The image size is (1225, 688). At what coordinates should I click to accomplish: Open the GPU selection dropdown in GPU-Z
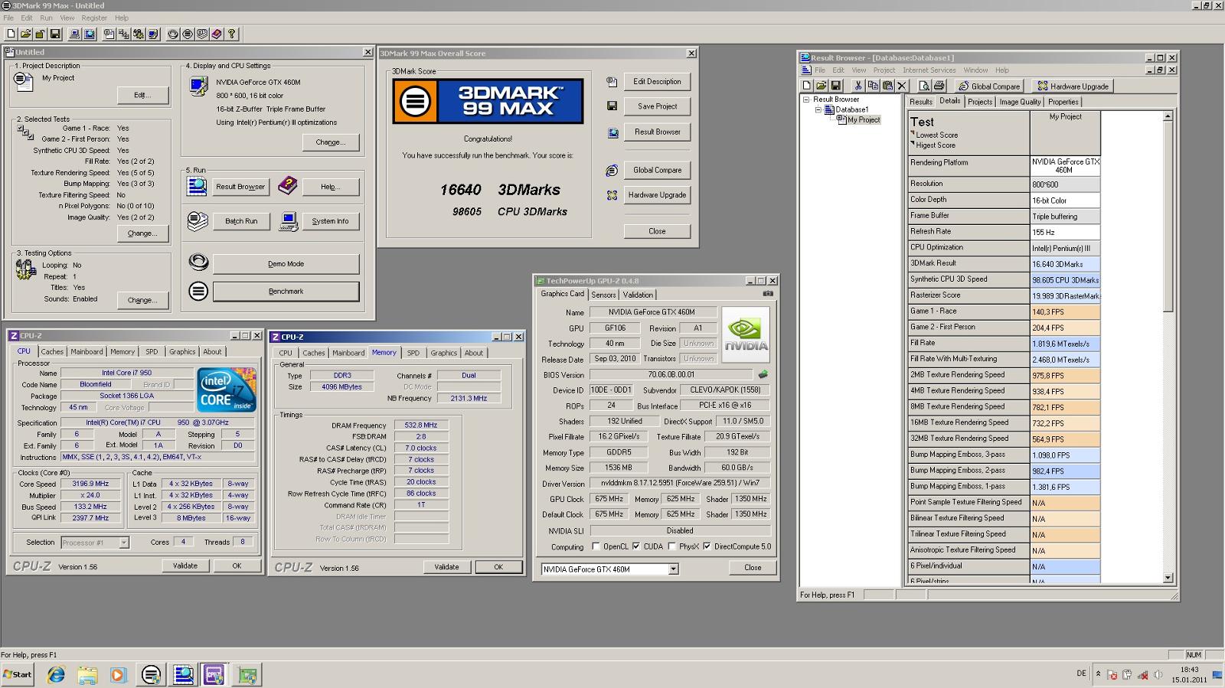(673, 569)
